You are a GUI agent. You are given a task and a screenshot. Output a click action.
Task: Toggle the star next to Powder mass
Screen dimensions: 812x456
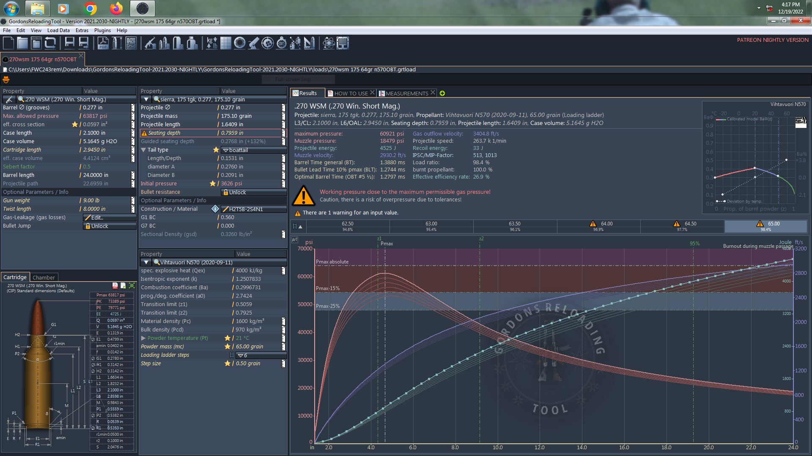228,347
